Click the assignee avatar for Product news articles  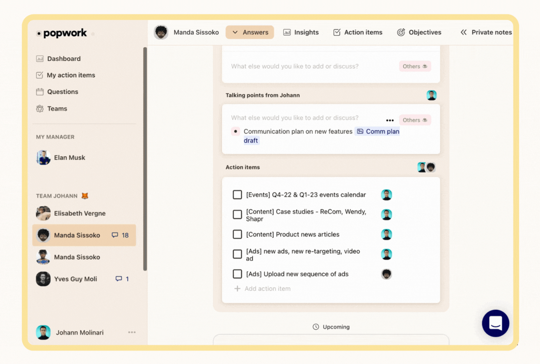point(387,234)
